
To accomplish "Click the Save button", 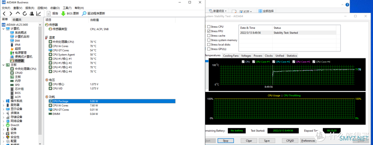I will tap(267, 141).
